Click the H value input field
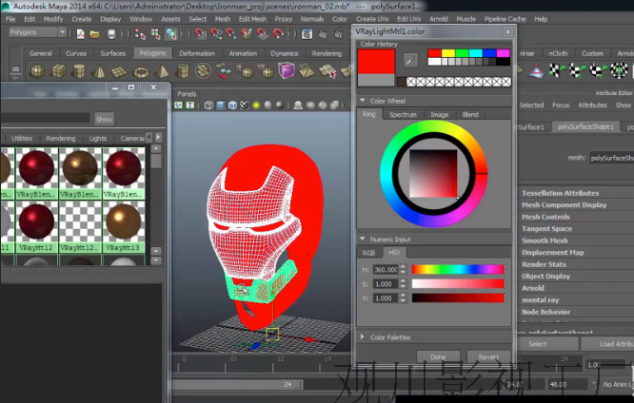634x403 pixels. [386, 269]
